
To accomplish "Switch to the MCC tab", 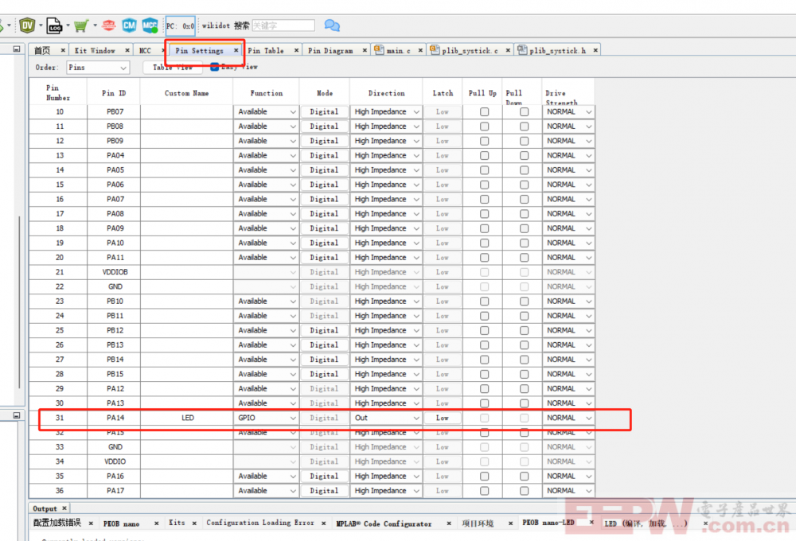I will pos(145,50).
